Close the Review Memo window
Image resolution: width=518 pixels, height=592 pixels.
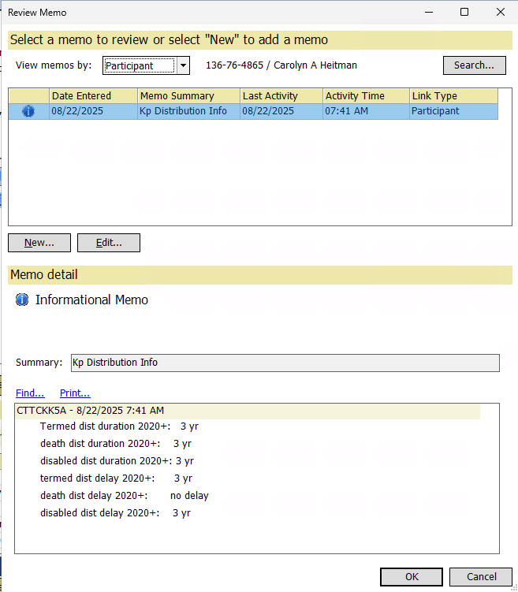click(x=500, y=12)
